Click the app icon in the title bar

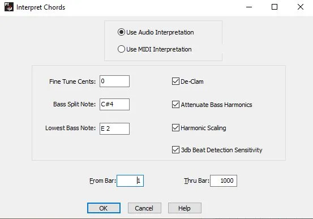pyautogui.click(x=9, y=7)
